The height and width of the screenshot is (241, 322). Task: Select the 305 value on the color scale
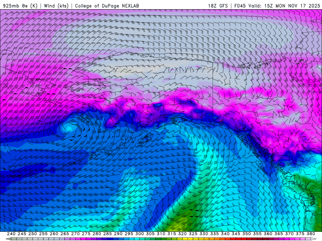pos(150,234)
